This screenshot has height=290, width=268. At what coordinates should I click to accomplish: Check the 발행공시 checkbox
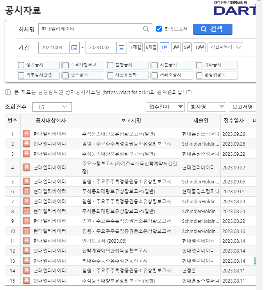[x=110, y=65]
